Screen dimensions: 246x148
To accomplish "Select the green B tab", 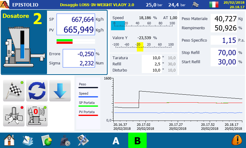I will [x=137, y=141].
